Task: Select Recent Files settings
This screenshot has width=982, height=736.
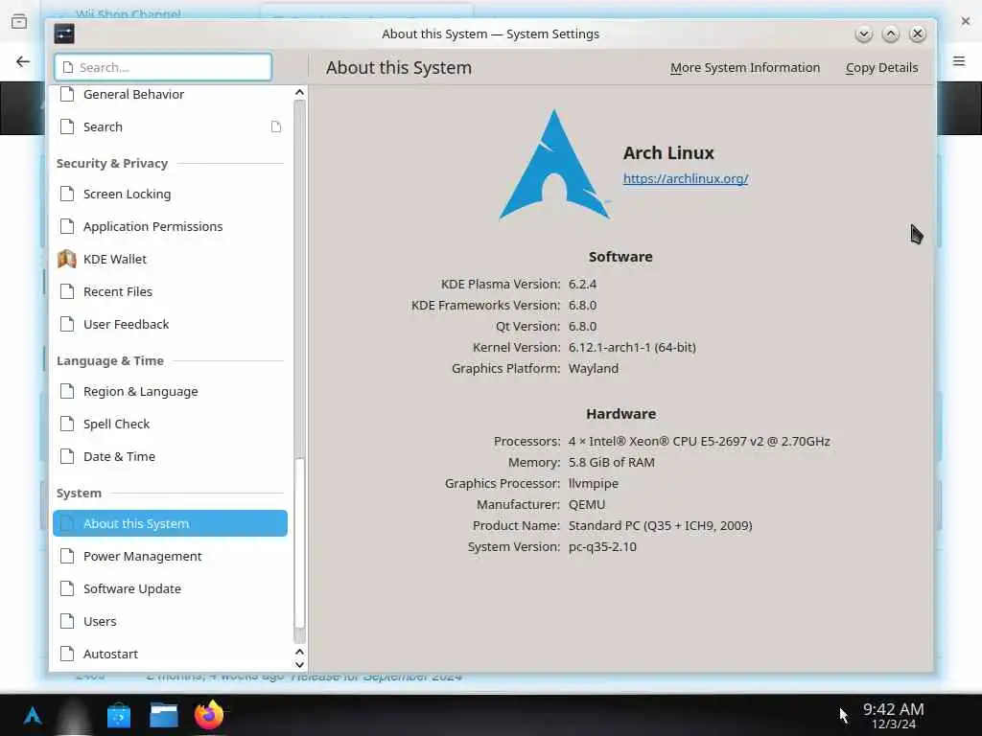Action: (170, 291)
